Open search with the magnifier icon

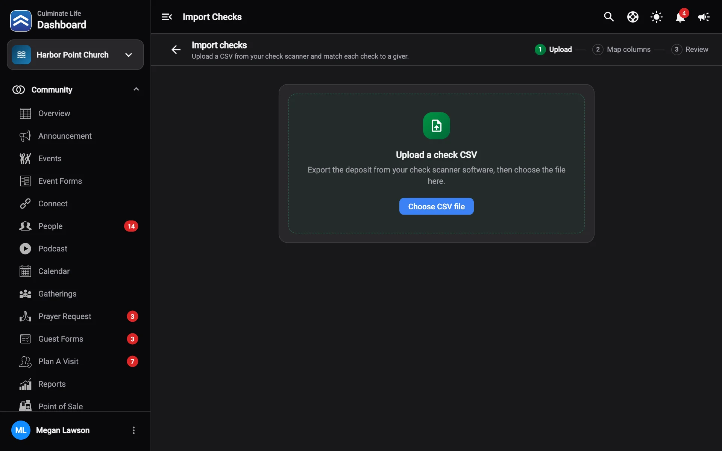click(x=609, y=17)
